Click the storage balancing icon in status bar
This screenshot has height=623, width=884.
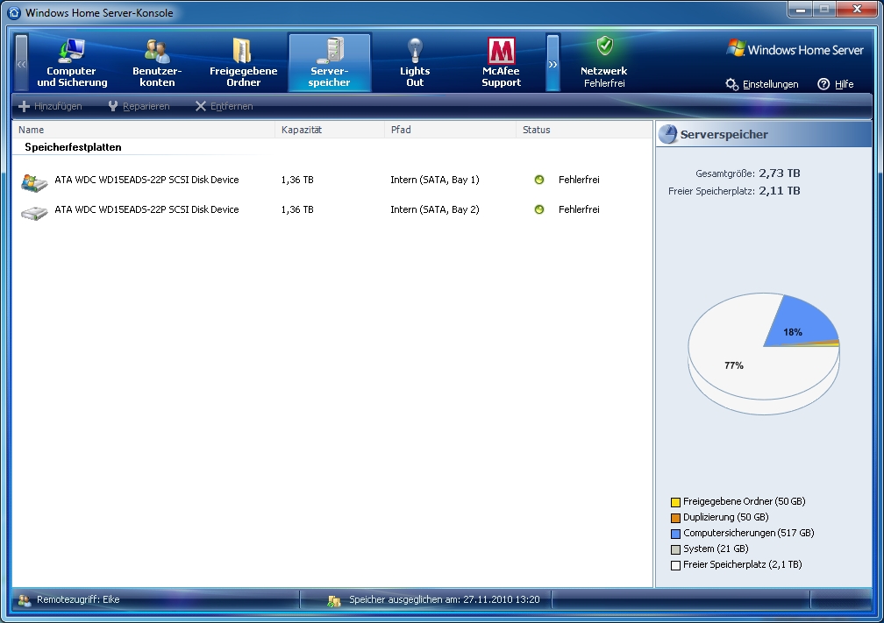click(334, 601)
